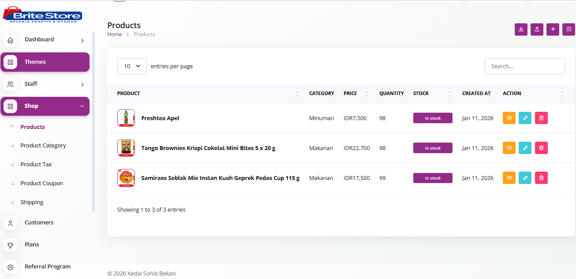The height and width of the screenshot is (279, 576).
Task: Click pencil icon for Samiraos Seblak row
Action: point(525,178)
